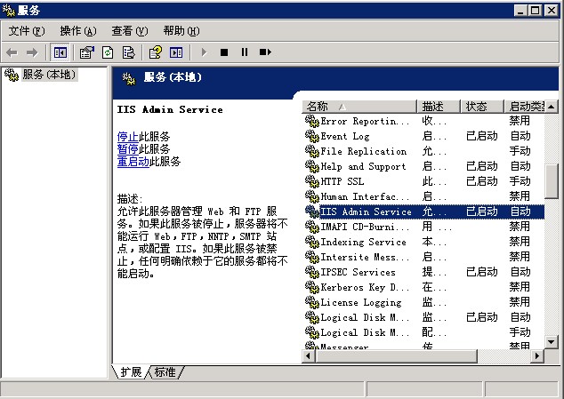Image resolution: width=564 pixels, height=399 pixels.
Task: Click gear icon of Kerberos Key Distribution
Action: click(x=312, y=287)
